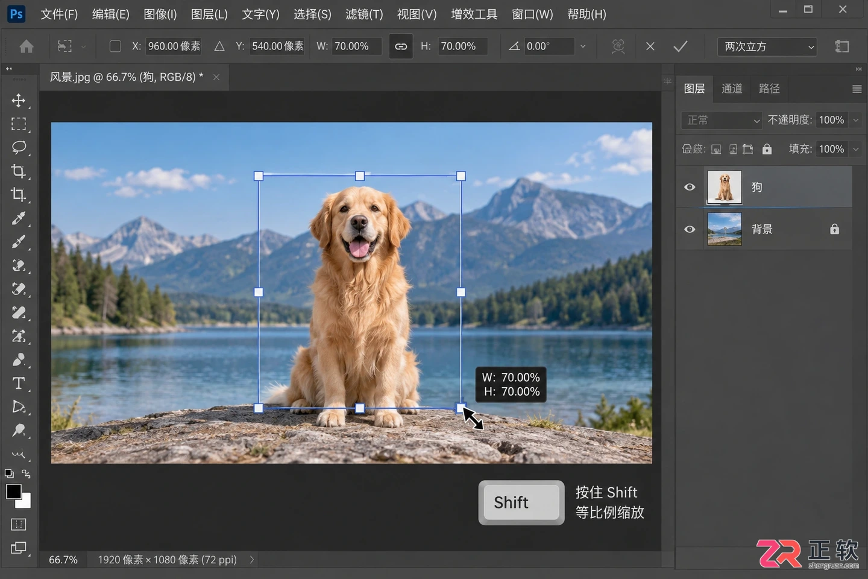Expand the status bar info arrow
Viewport: 868px width, 579px height.
(252, 560)
